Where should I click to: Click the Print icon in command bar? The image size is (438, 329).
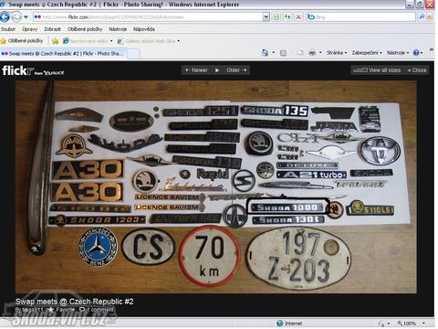[312, 53]
